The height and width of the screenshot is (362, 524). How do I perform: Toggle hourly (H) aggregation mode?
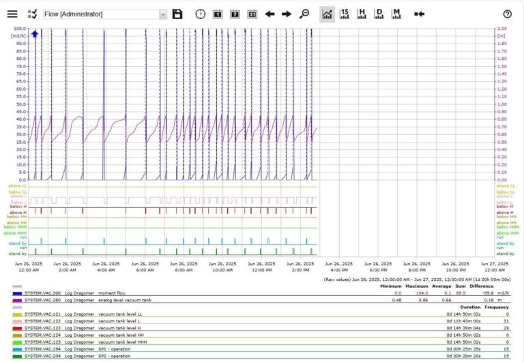pyautogui.click(x=362, y=14)
